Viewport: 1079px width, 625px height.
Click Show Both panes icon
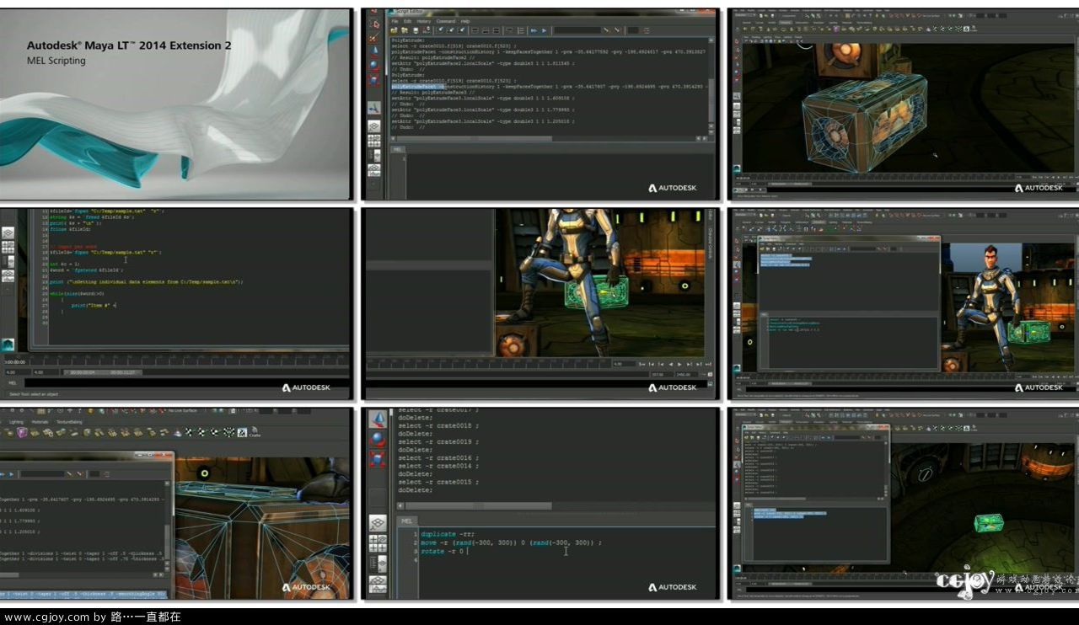(497, 30)
